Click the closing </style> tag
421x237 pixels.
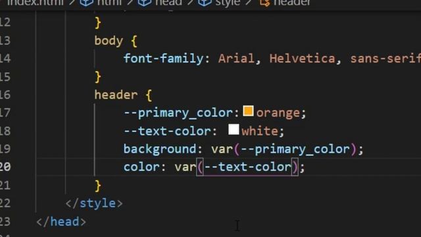point(94,203)
